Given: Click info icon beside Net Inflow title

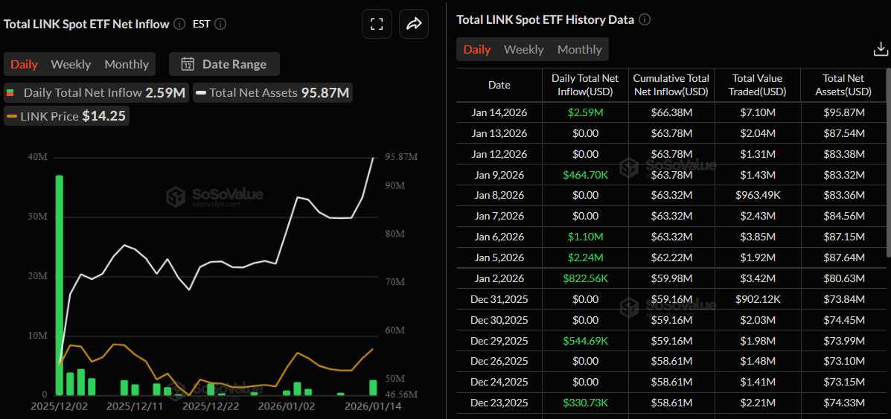Looking at the screenshot, I should [x=179, y=24].
